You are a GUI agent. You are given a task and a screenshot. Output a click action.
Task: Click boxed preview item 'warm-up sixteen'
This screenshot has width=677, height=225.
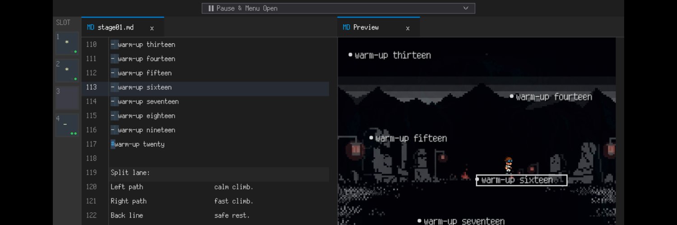(522, 180)
